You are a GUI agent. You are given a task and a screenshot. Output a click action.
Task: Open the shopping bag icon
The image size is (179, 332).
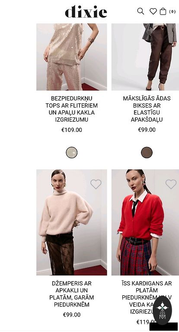point(163,11)
